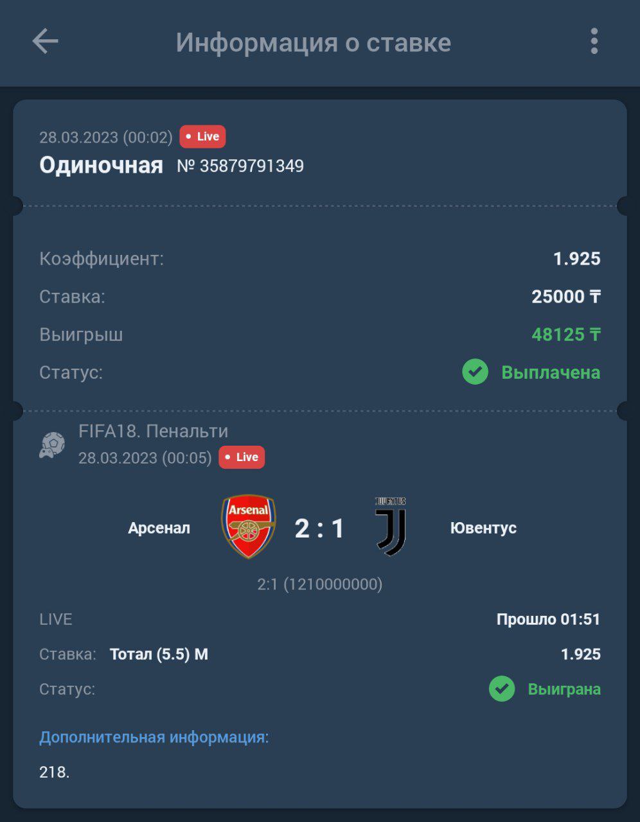
Task: Click the Juventus club logo
Action: [x=391, y=527]
